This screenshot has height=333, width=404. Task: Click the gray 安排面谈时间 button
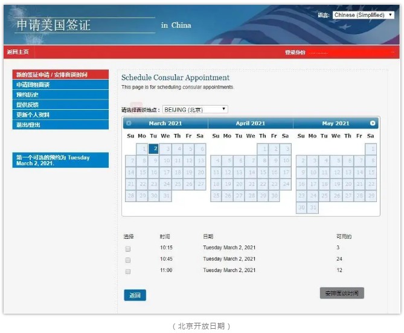pos(342,293)
